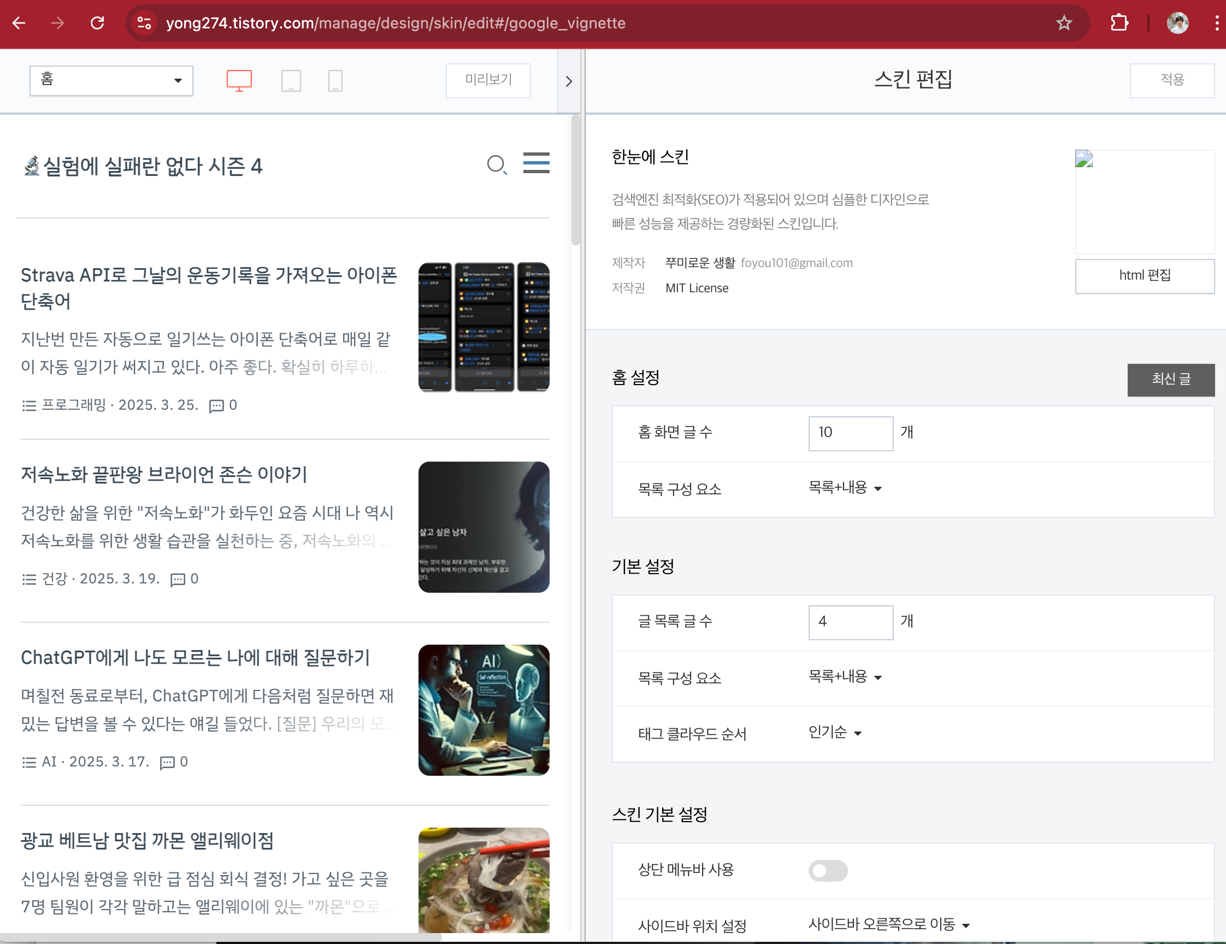Switch to tablet preview icon
Image resolution: width=1226 pixels, height=944 pixels.
point(291,80)
